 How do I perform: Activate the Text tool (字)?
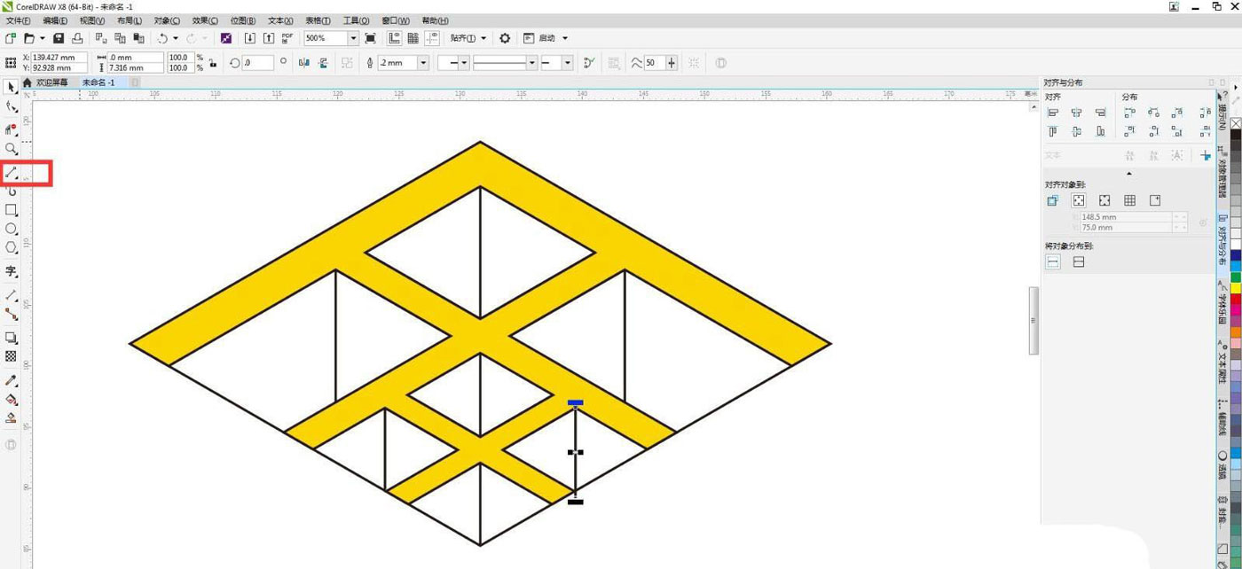[x=11, y=271]
